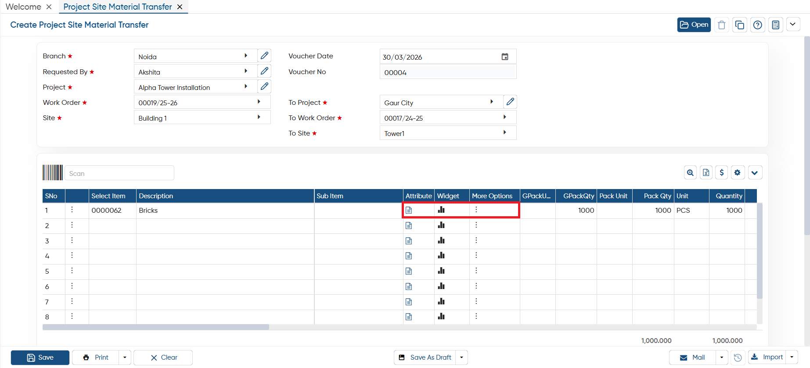Open grid settings gear icon

pyautogui.click(x=738, y=173)
